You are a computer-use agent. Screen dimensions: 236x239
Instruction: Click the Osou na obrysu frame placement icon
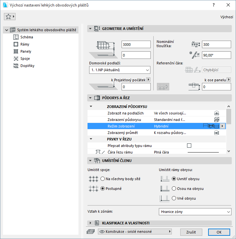tap(165, 189)
